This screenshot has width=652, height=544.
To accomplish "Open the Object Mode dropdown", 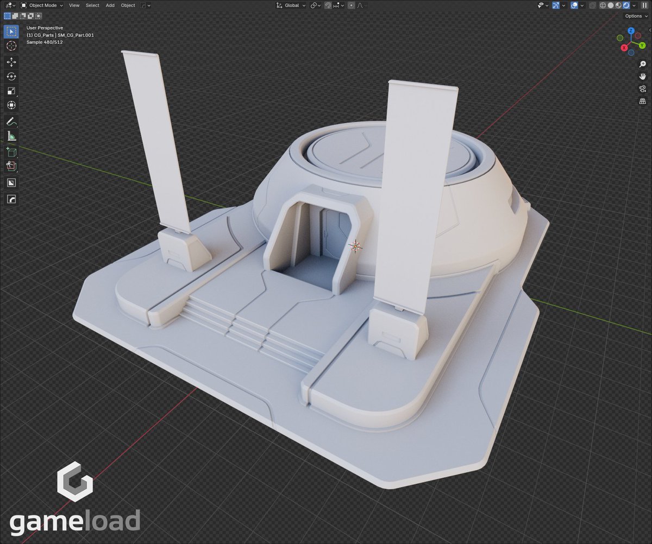I will pos(43,5).
